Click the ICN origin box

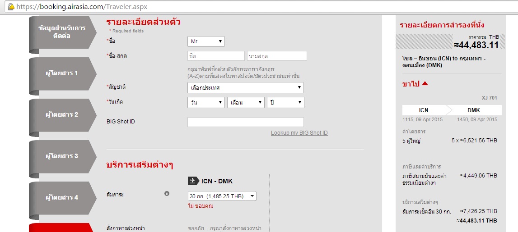[424, 110]
